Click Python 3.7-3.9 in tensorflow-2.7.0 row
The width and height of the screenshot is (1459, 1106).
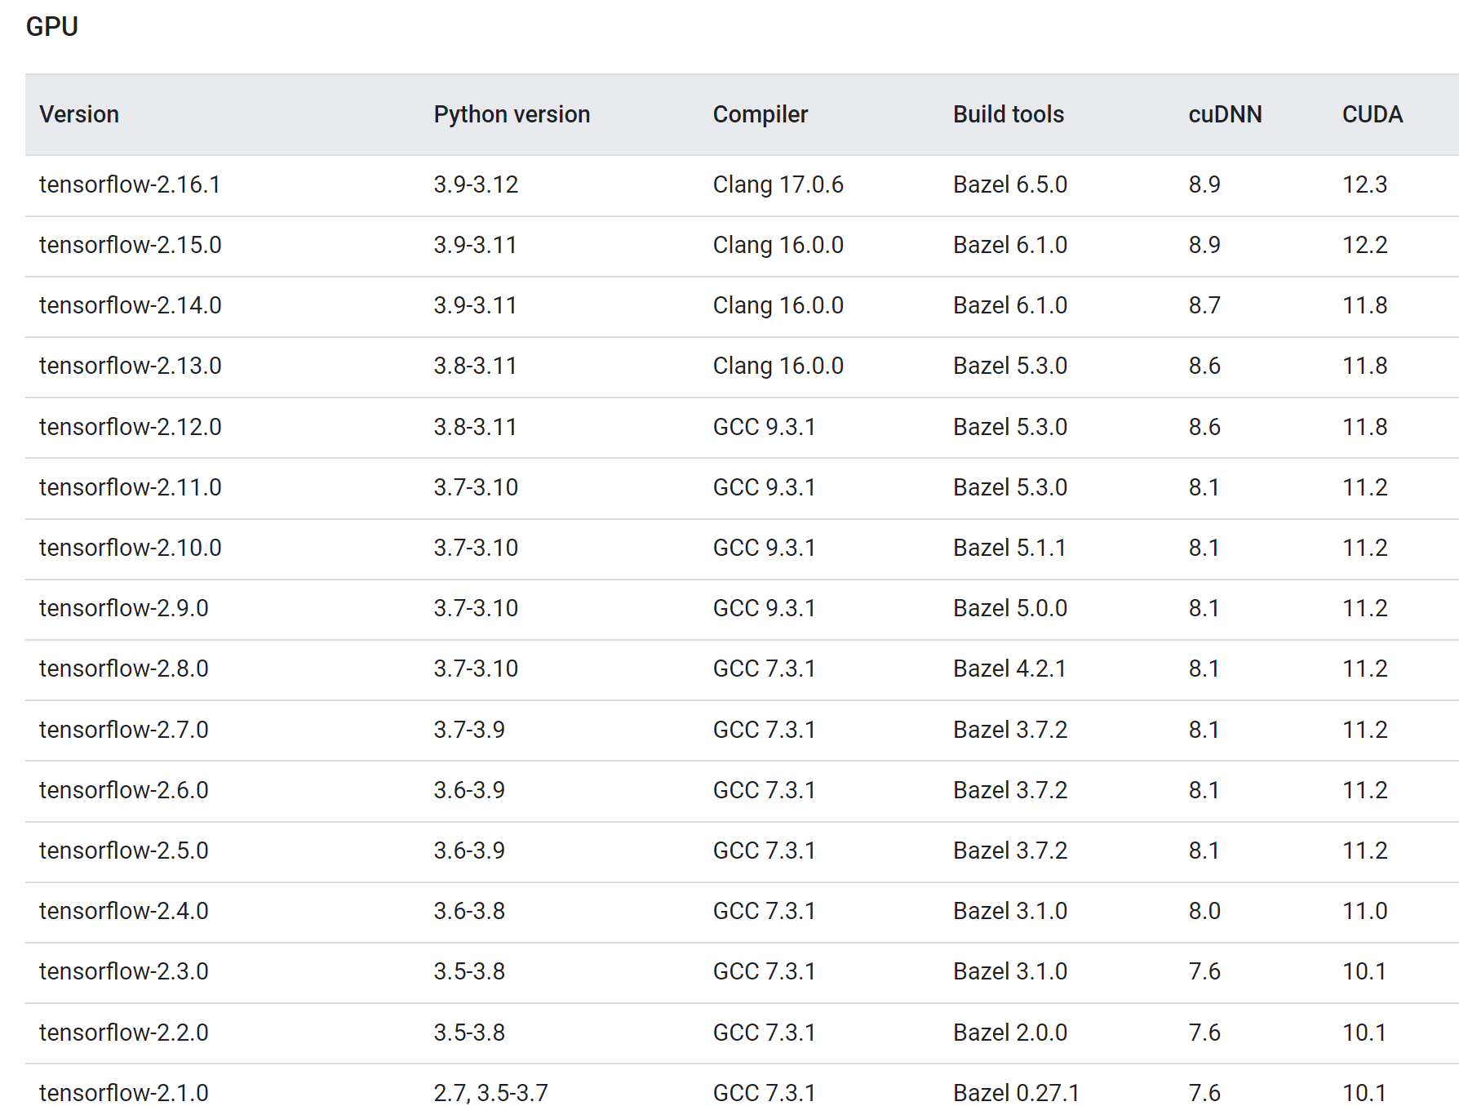pyautogui.click(x=469, y=730)
